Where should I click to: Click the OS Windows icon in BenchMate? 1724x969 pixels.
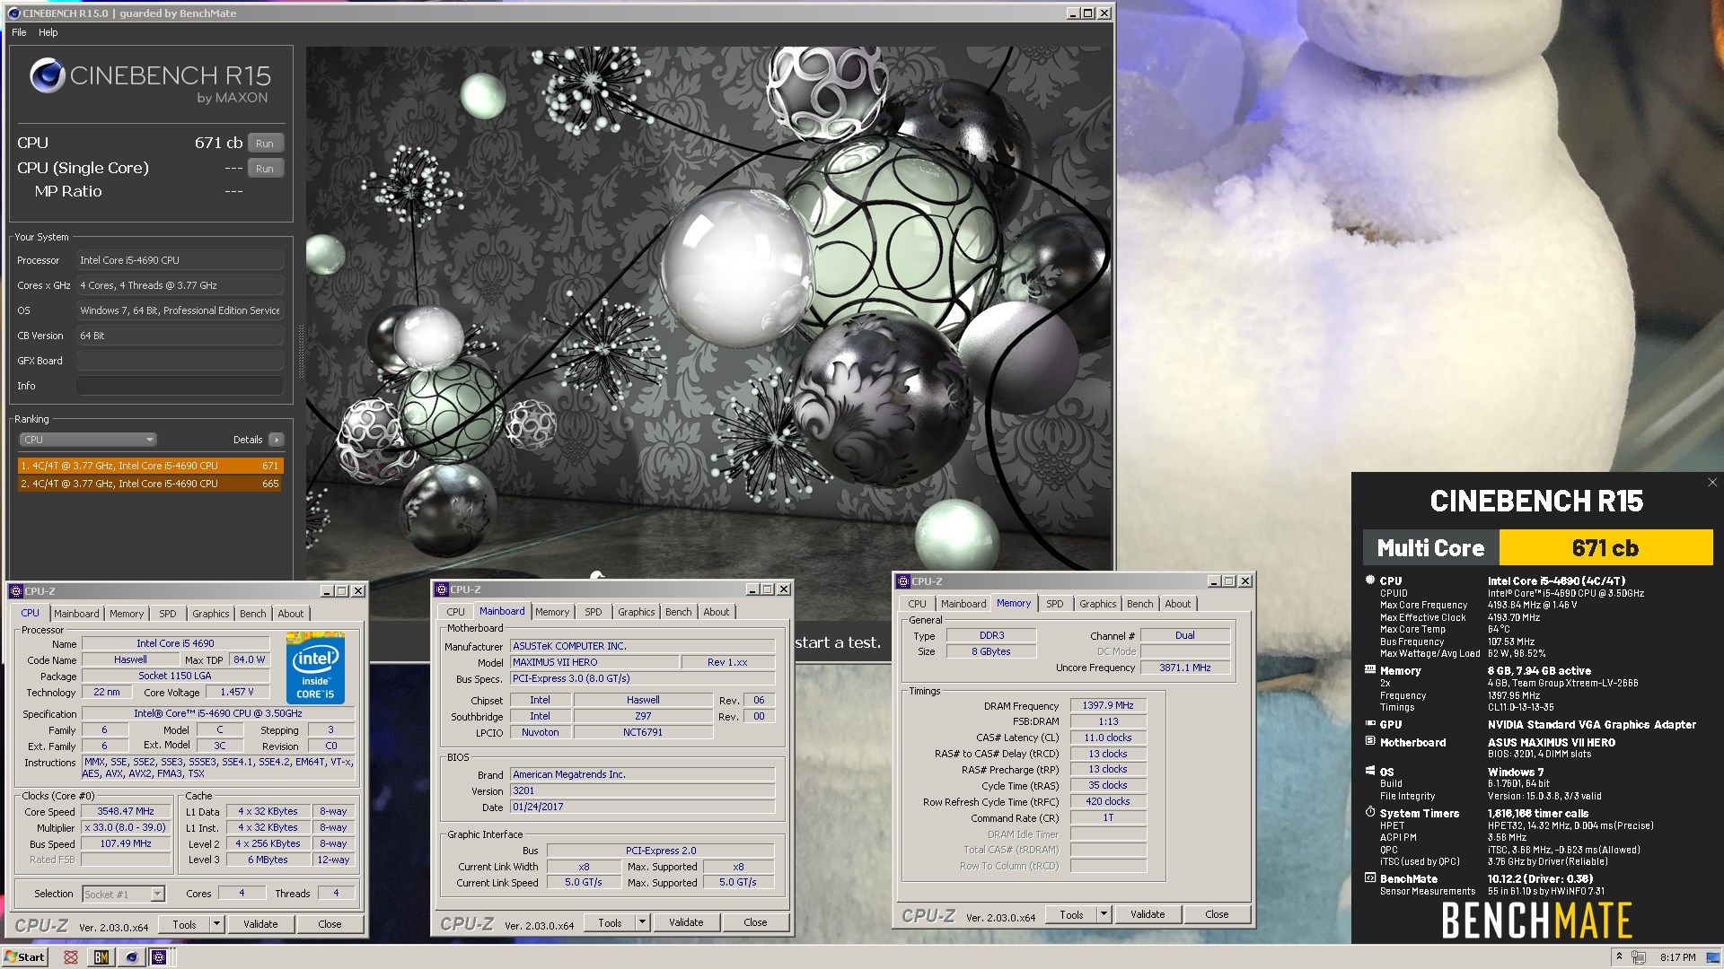pyautogui.click(x=1370, y=771)
